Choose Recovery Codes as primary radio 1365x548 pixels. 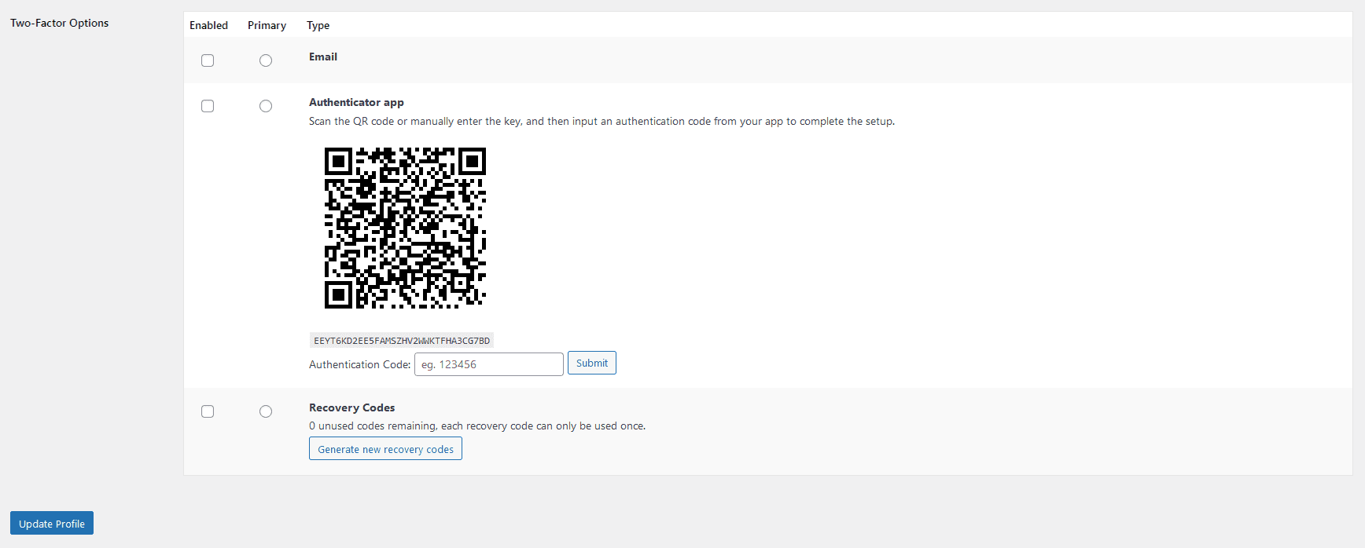click(266, 411)
